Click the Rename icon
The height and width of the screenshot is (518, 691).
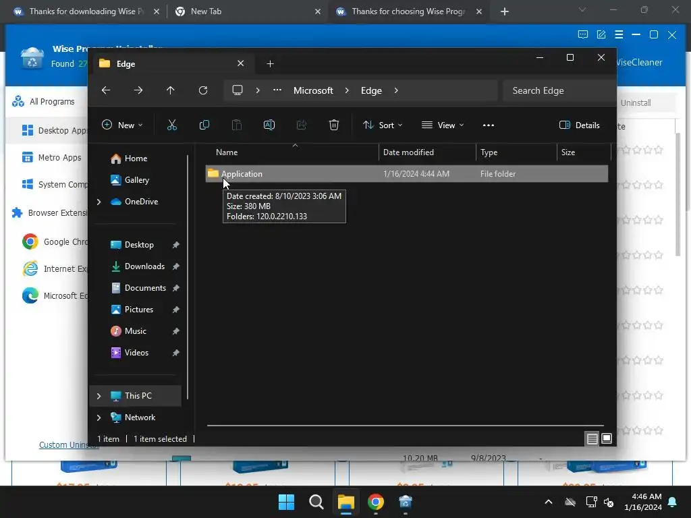click(x=269, y=125)
